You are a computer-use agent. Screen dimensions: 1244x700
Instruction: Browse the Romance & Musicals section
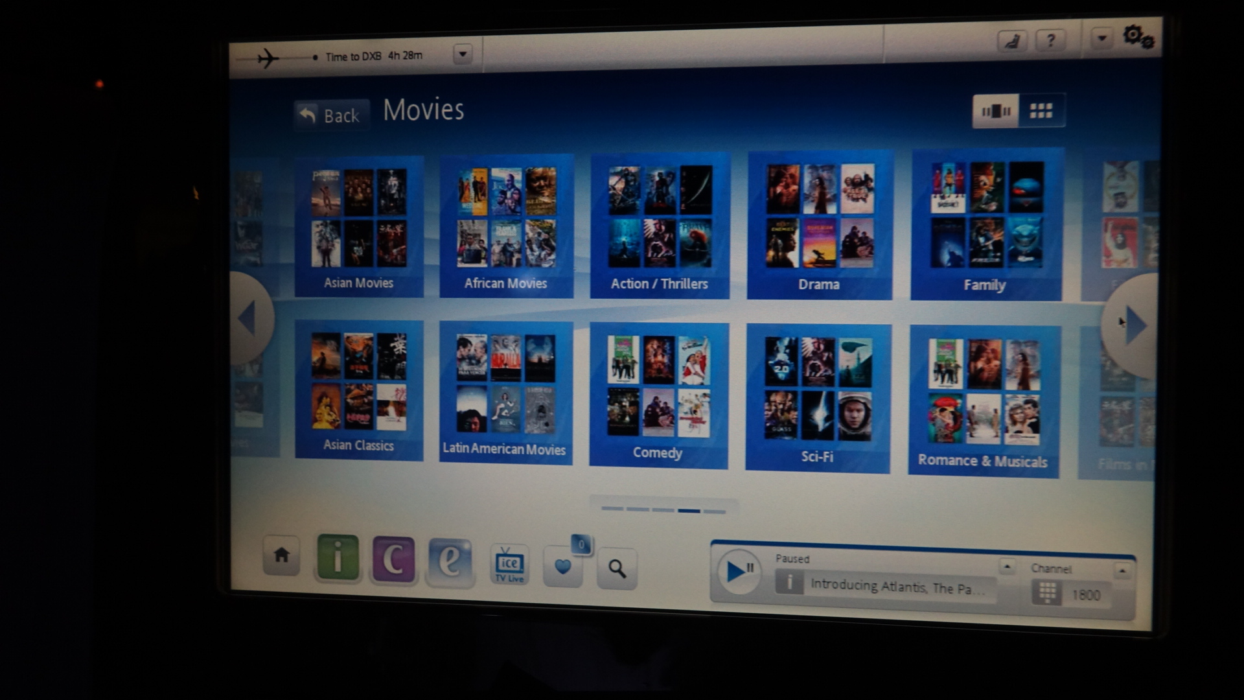pyautogui.click(x=984, y=394)
